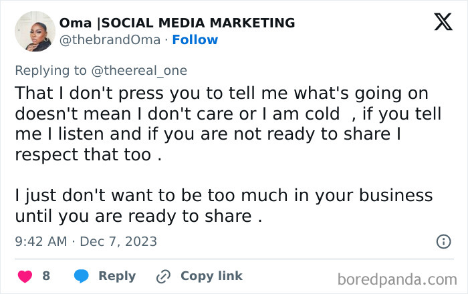Open the 9:42 AM timestamp link
The width and height of the screenshot is (468, 294).
tap(41, 241)
